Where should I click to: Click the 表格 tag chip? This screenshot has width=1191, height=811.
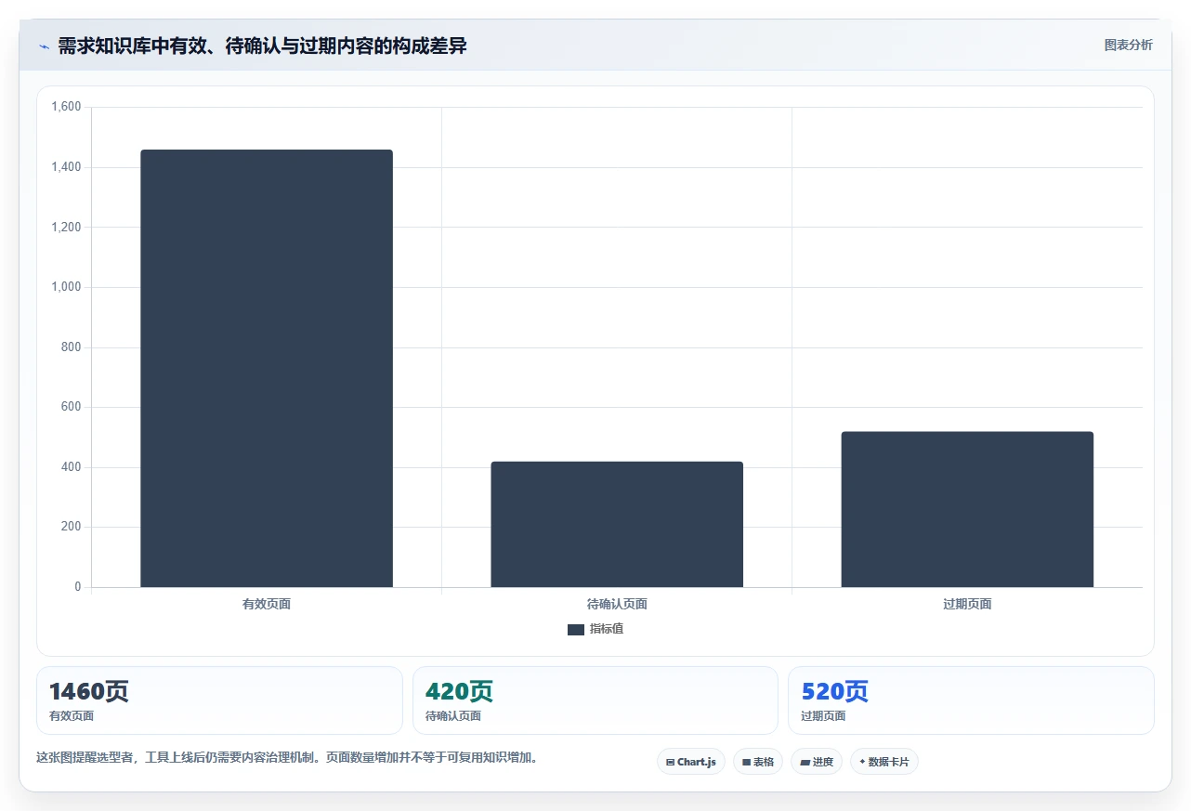pyautogui.click(x=758, y=762)
